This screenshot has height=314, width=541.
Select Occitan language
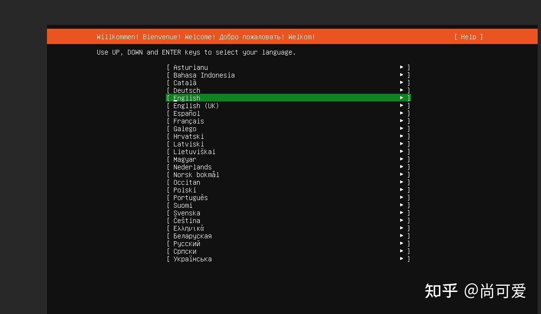click(x=288, y=182)
